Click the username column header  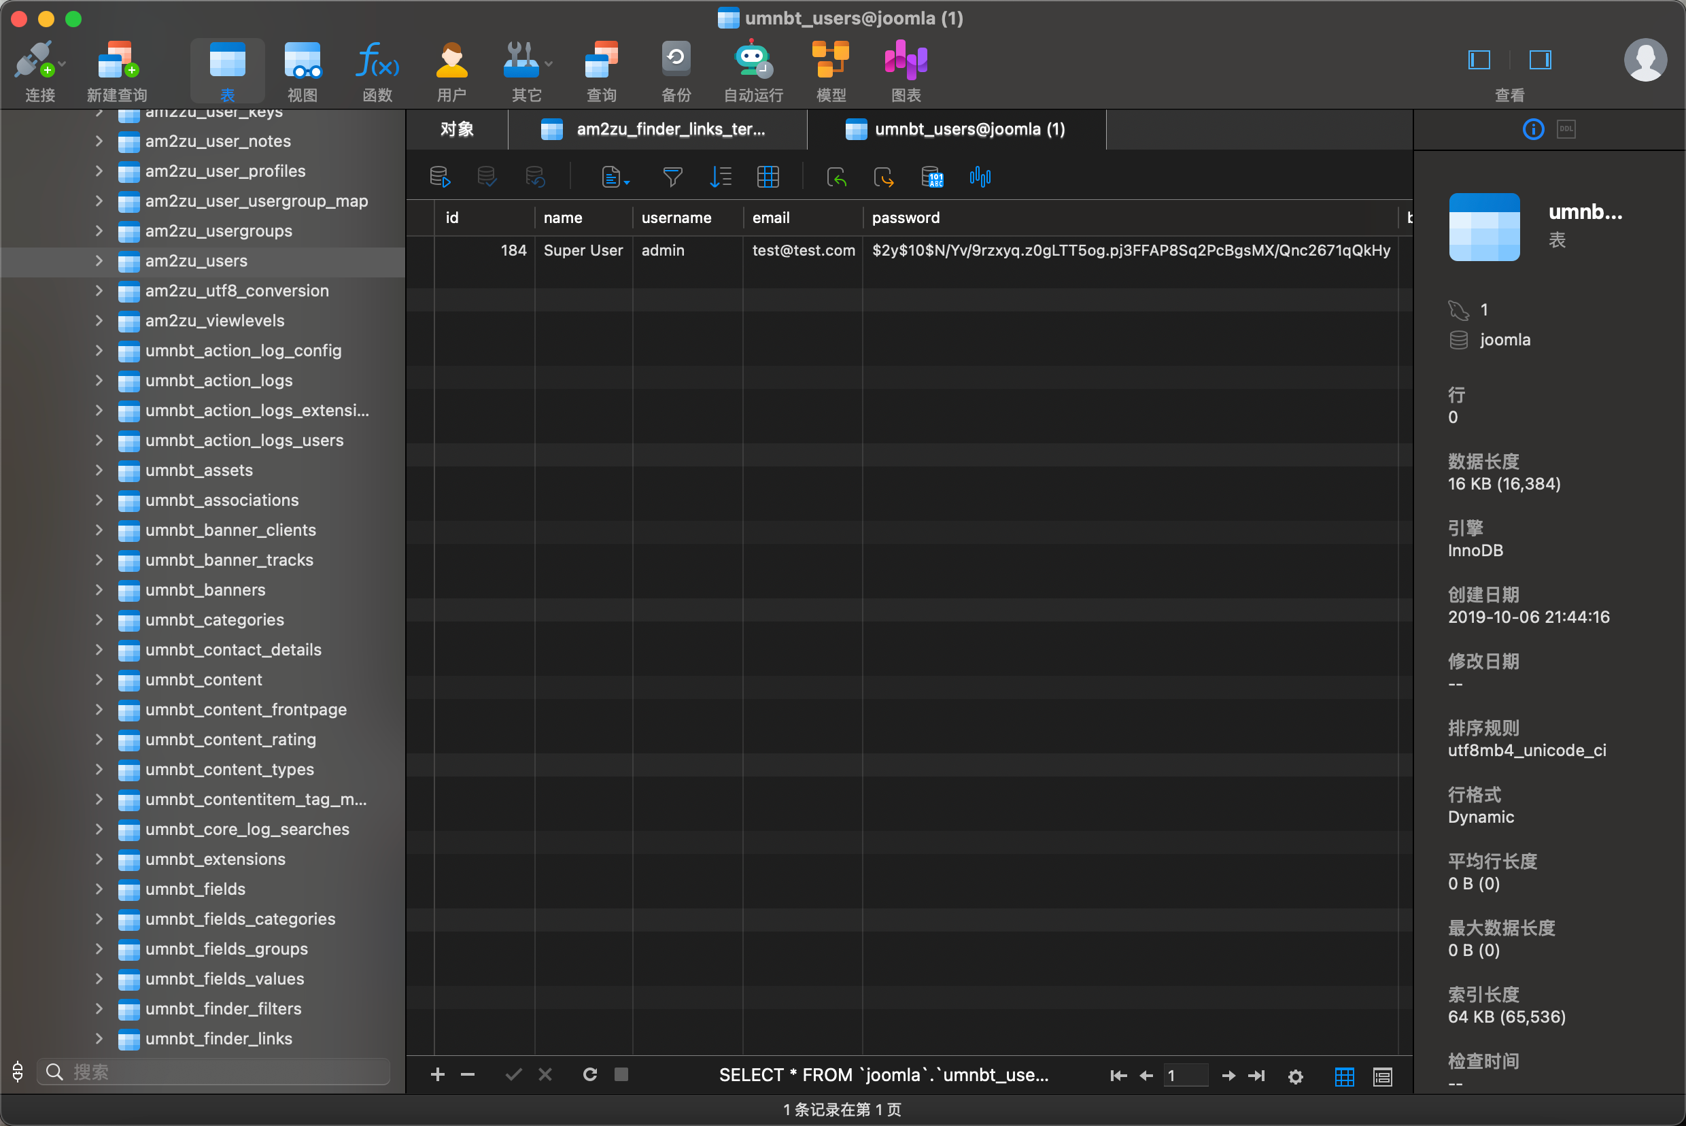[x=687, y=218]
